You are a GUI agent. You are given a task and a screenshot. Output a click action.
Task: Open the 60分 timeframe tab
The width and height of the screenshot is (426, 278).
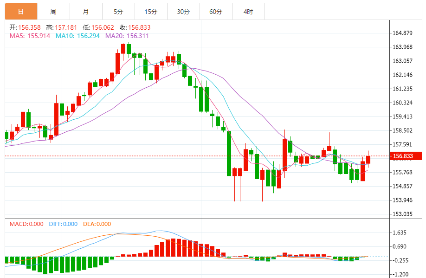[216, 12]
